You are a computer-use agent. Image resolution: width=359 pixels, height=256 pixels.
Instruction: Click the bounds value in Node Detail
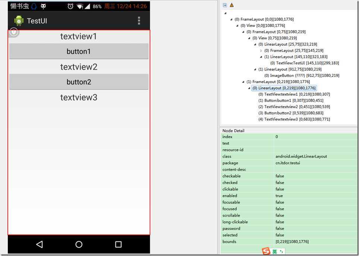[292, 241]
